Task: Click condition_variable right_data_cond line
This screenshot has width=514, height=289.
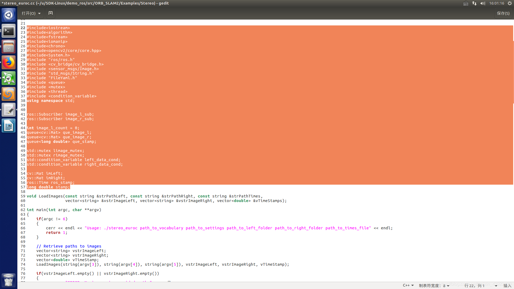Action: tap(75, 164)
